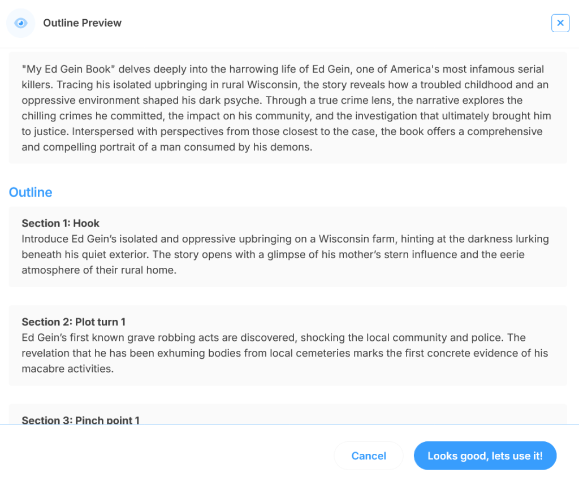Screen dimensions: 579x486
Task: Click the words "macabre activities." in Section 2
Action: coord(68,369)
